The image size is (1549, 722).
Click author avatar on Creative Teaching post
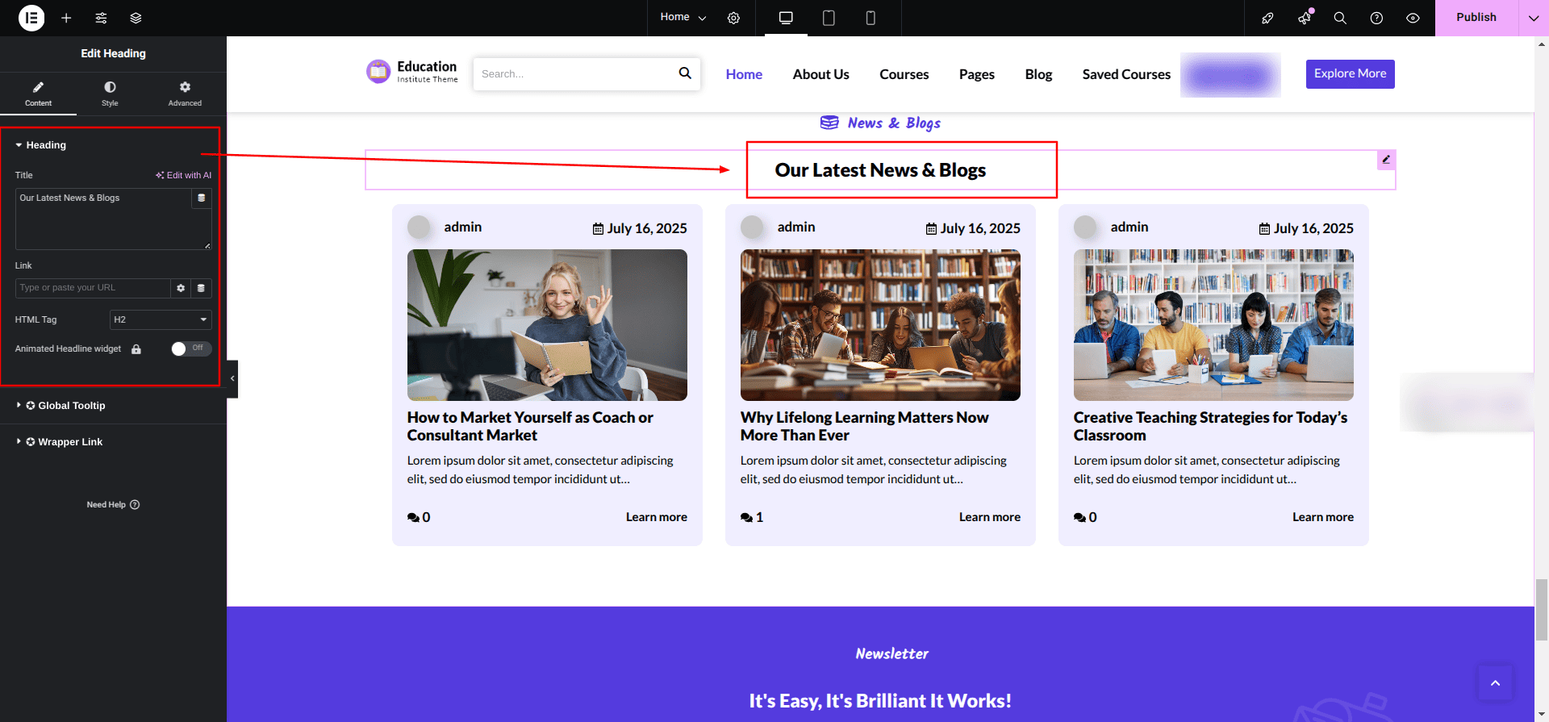pyautogui.click(x=1085, y=227)
